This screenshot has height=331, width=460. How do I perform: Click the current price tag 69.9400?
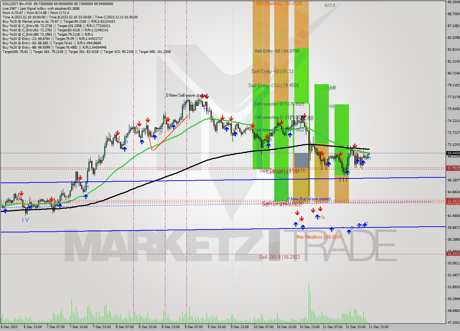[453, 153]
